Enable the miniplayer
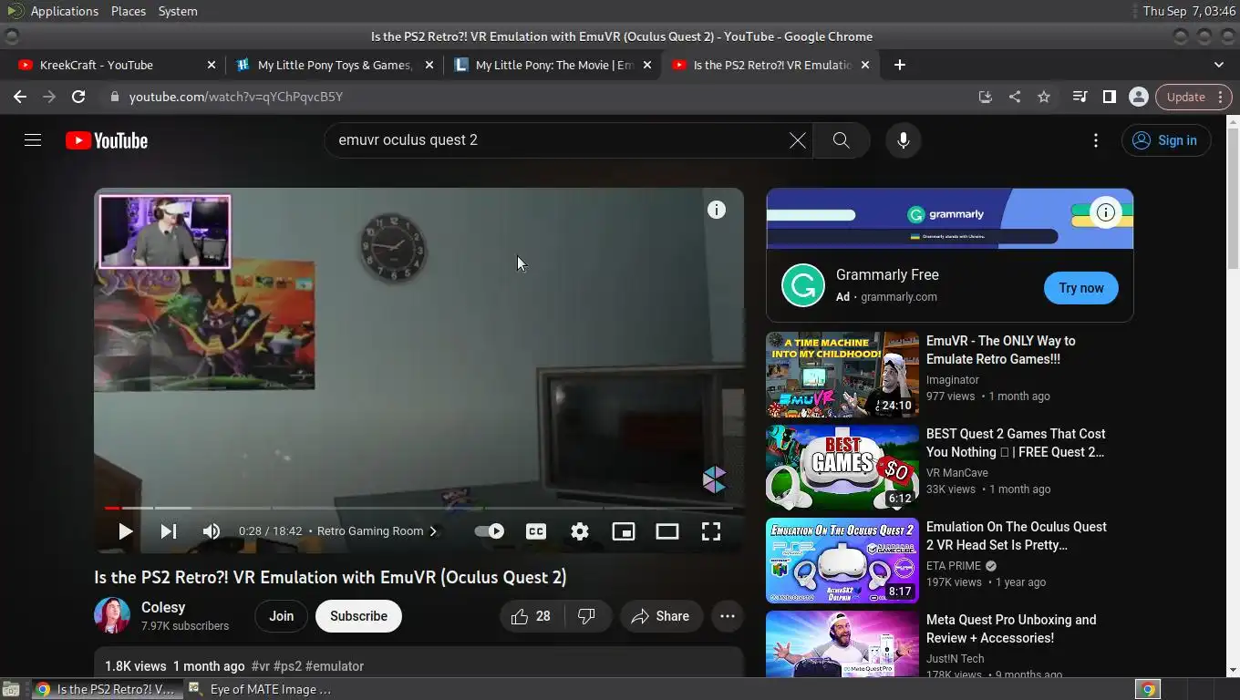 [624, 531]
